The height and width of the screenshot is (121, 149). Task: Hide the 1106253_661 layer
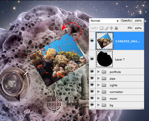click(92, 41)
